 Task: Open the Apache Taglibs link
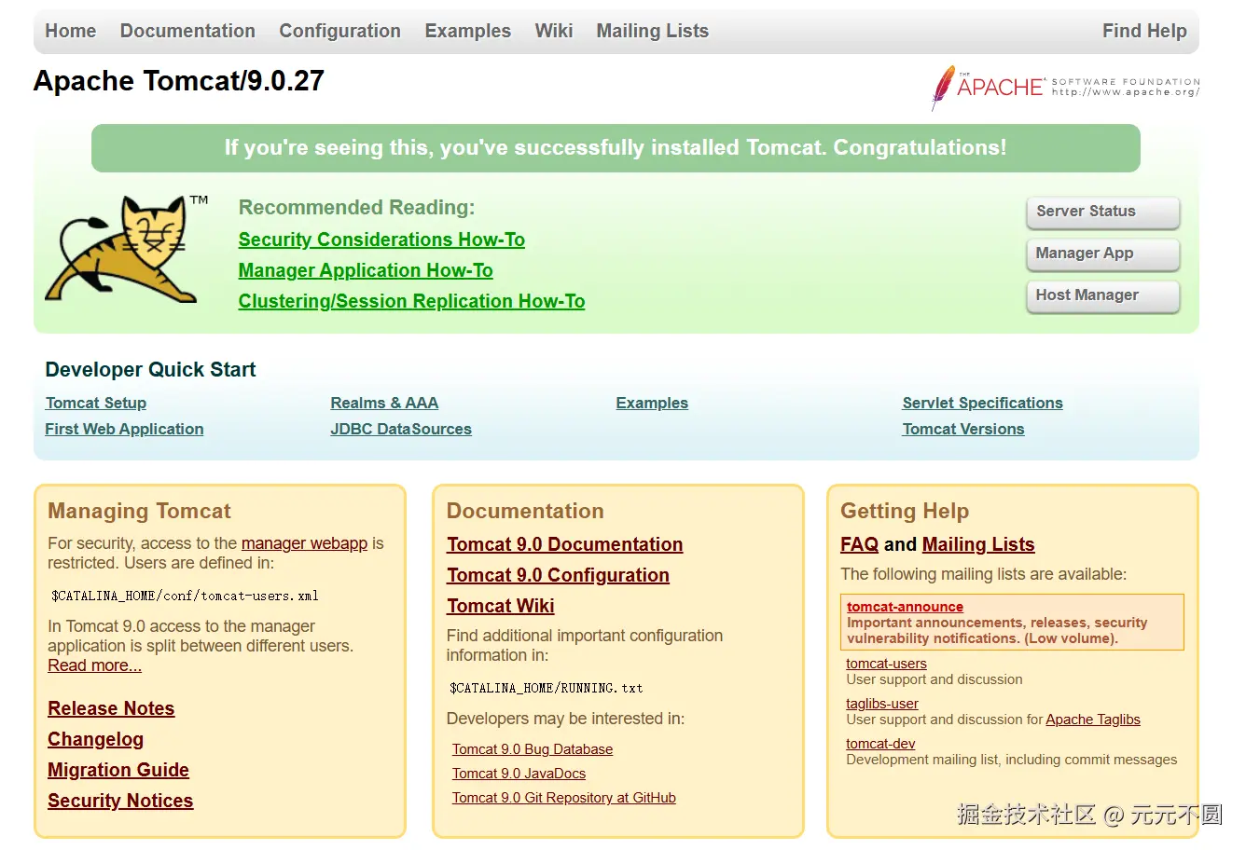1093,720
